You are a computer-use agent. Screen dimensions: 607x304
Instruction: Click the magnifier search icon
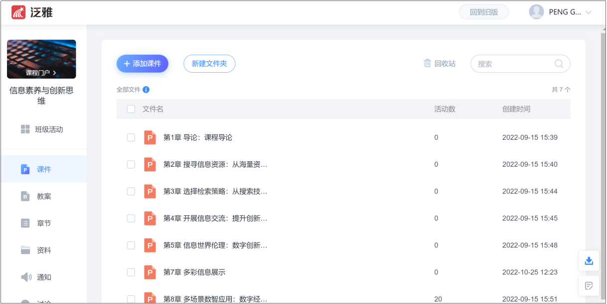[559, 64]
